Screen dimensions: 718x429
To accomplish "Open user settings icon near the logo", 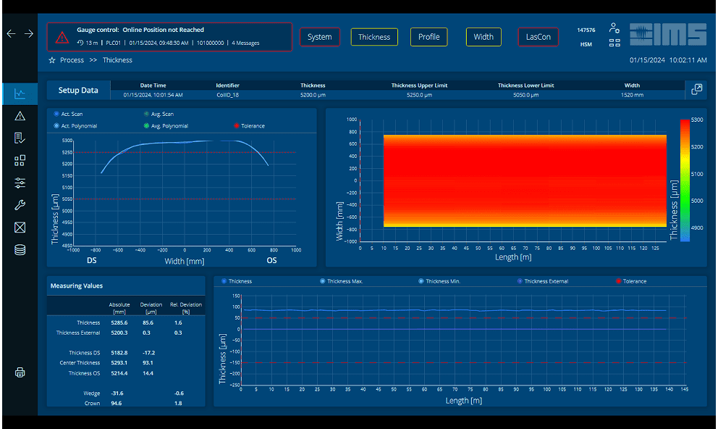I will click(x=614, y=28).
